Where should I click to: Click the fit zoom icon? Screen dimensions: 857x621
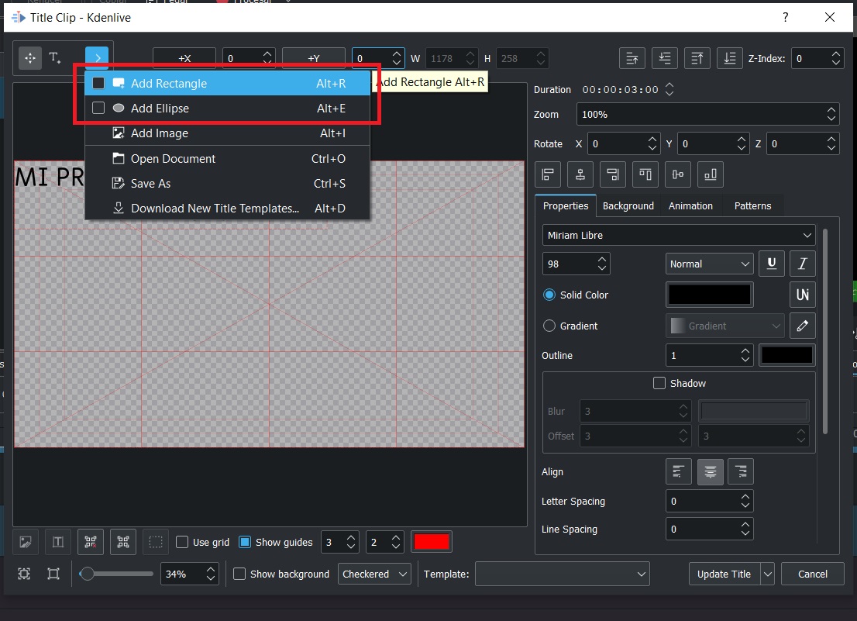(24, 574)
